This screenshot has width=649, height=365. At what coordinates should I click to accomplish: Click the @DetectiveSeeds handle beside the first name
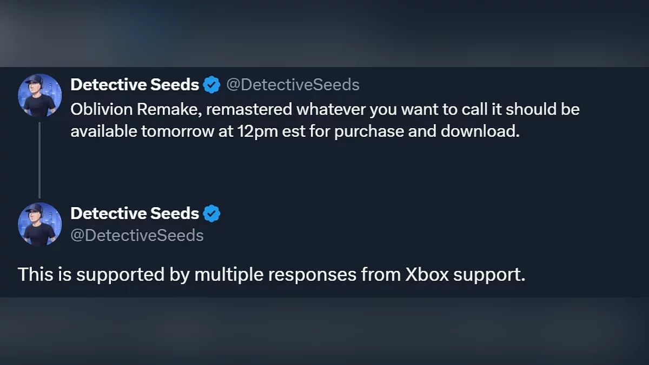pos(292,85)
